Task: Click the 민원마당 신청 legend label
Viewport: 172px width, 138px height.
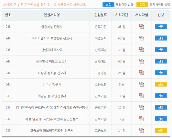Action: click(125, 4)
